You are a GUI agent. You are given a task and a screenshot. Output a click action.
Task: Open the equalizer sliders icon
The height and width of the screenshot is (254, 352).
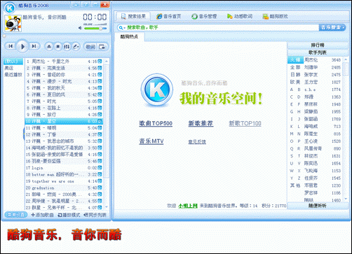click(67, 47)
